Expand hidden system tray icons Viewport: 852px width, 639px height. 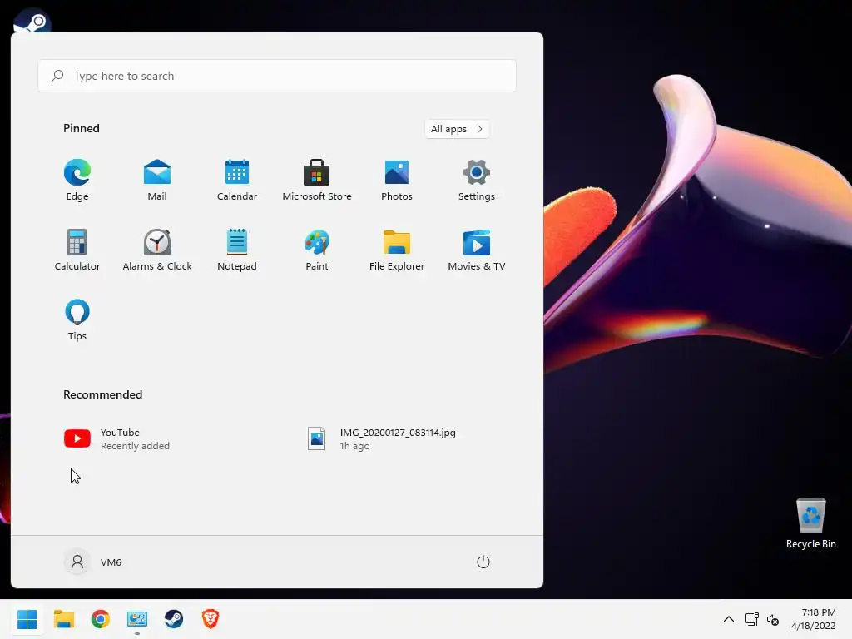[729, 619]
